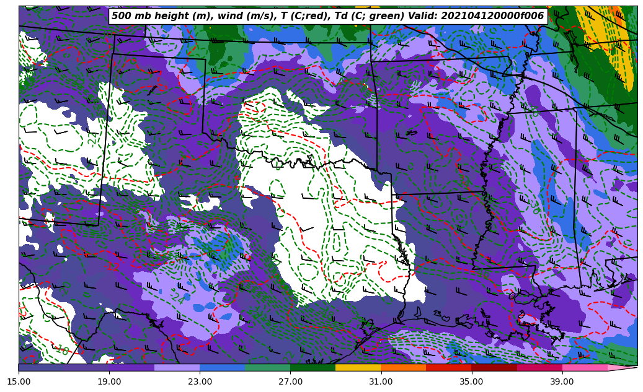Click the light lavender colorbar segment before 23.00
The width and height of the screenshot is (643, 392).
point(177,367)
